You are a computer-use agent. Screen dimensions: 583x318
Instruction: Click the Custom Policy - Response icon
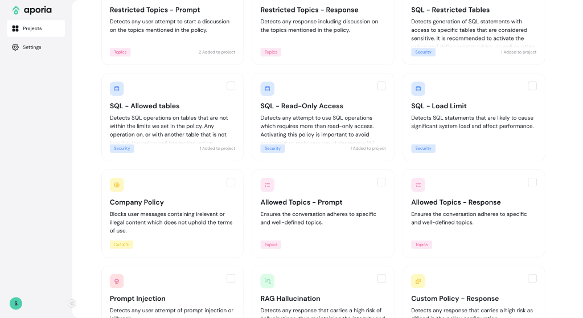(418, 281)
